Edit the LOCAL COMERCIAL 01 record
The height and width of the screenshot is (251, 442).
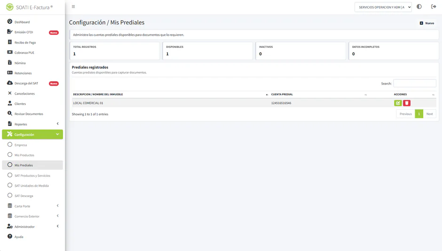click(398, 103)
